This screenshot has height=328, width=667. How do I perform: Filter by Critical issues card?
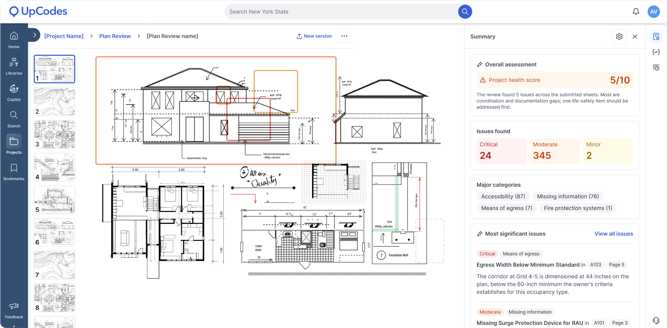point(502,151)
